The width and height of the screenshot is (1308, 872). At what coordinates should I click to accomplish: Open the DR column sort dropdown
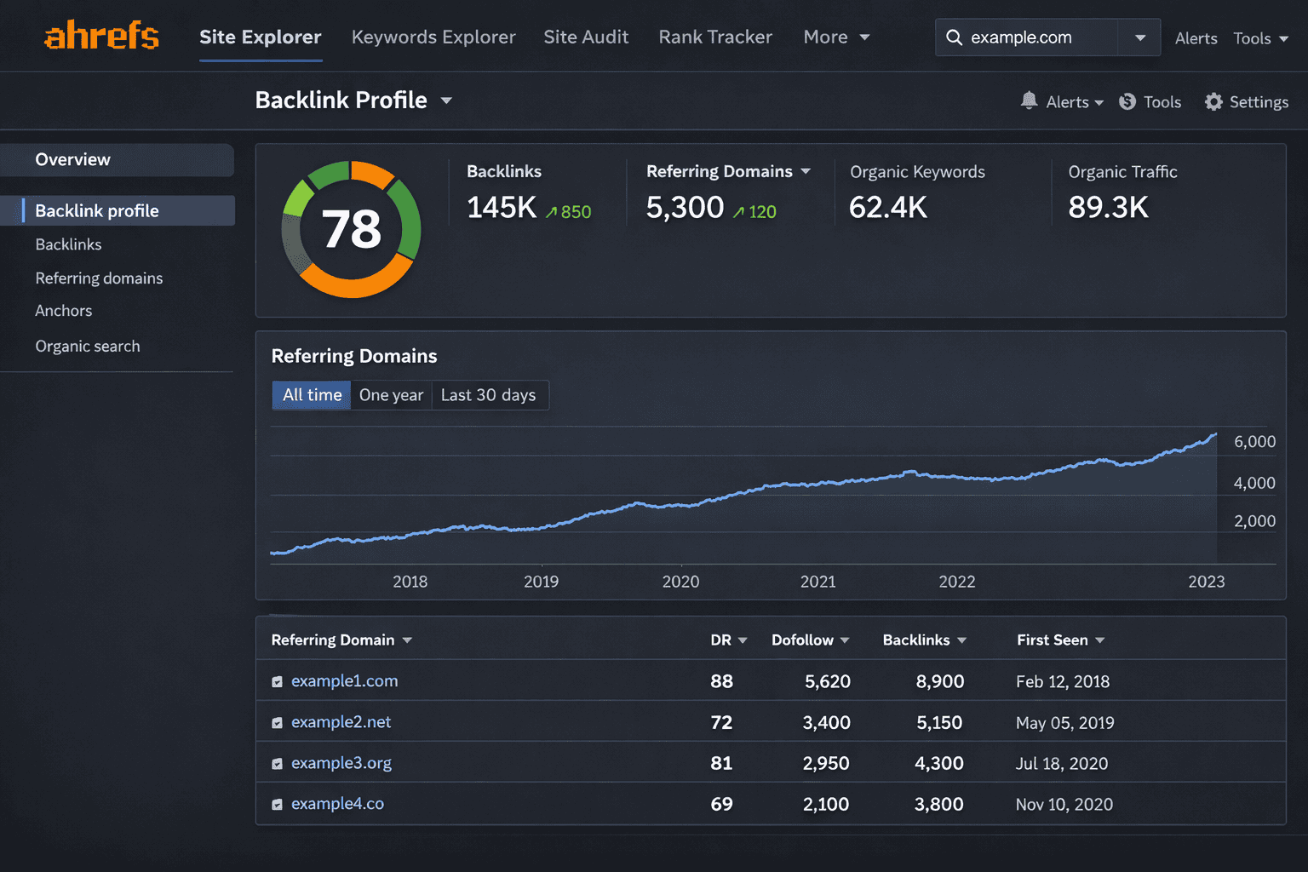(742, 640)
